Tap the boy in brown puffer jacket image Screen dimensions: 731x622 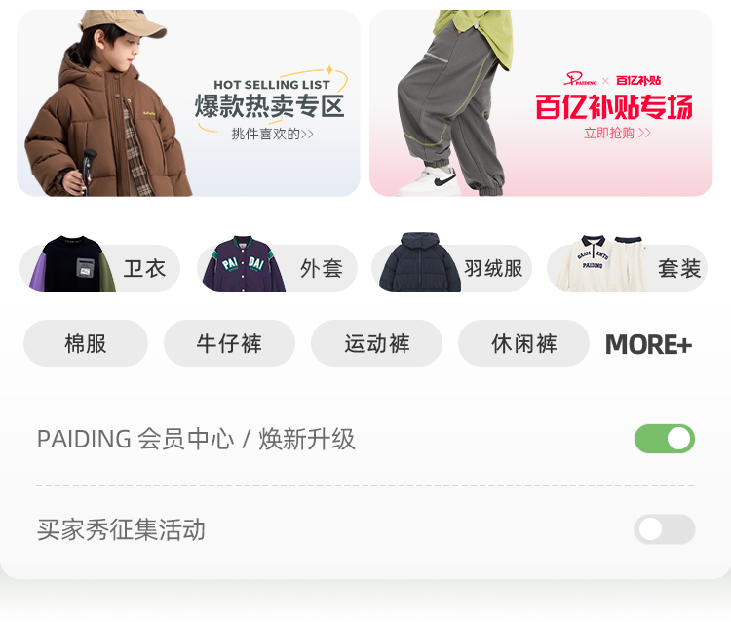click(105, 103)
